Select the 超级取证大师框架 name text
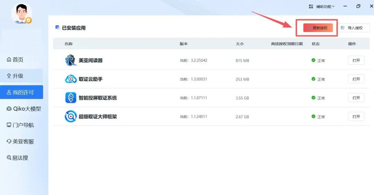374x195 pixels. [x=98, y=117]
